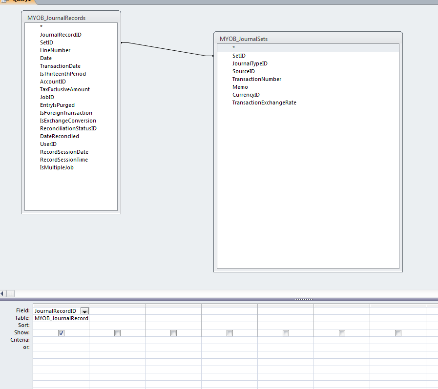Tick the Show checkbox in the third grid column
This screenshot has height=389, width=438.
click(x=173, y=333)
